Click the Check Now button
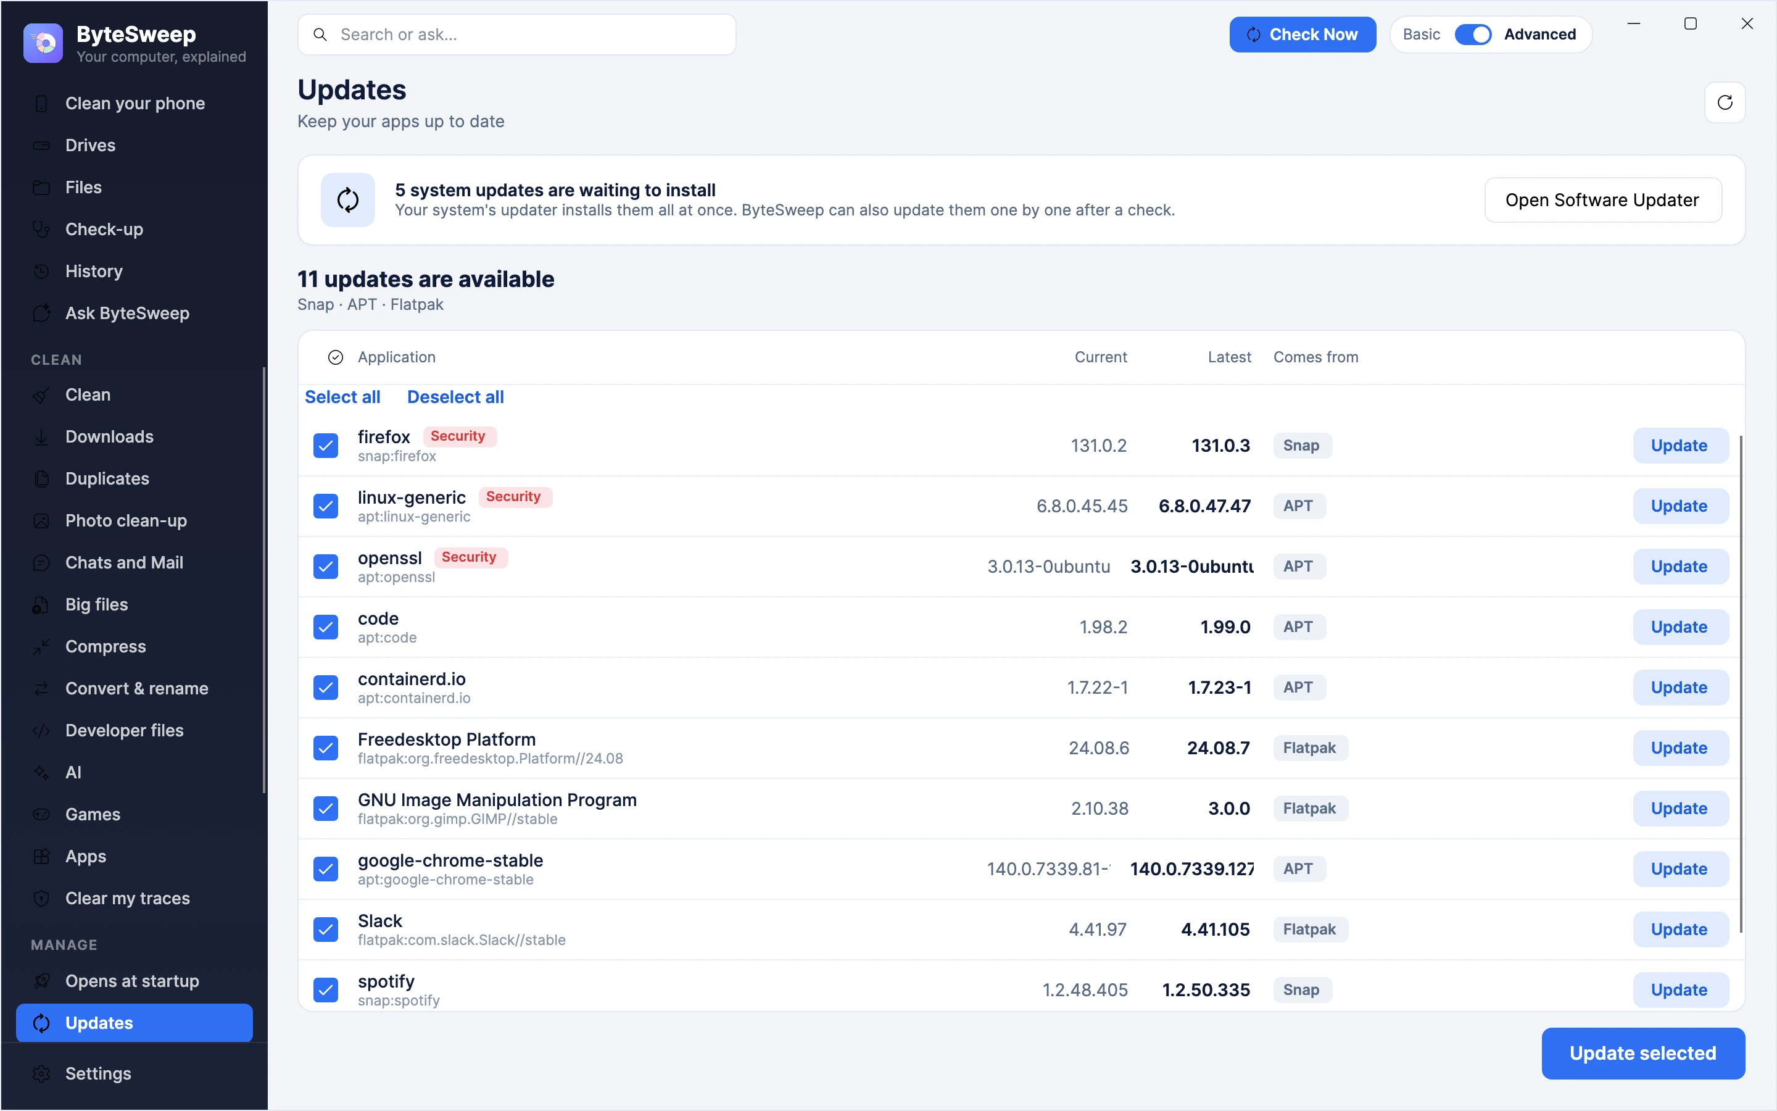The width and height of the screenshot is (1777, 1111). (x=1302, y=35)
